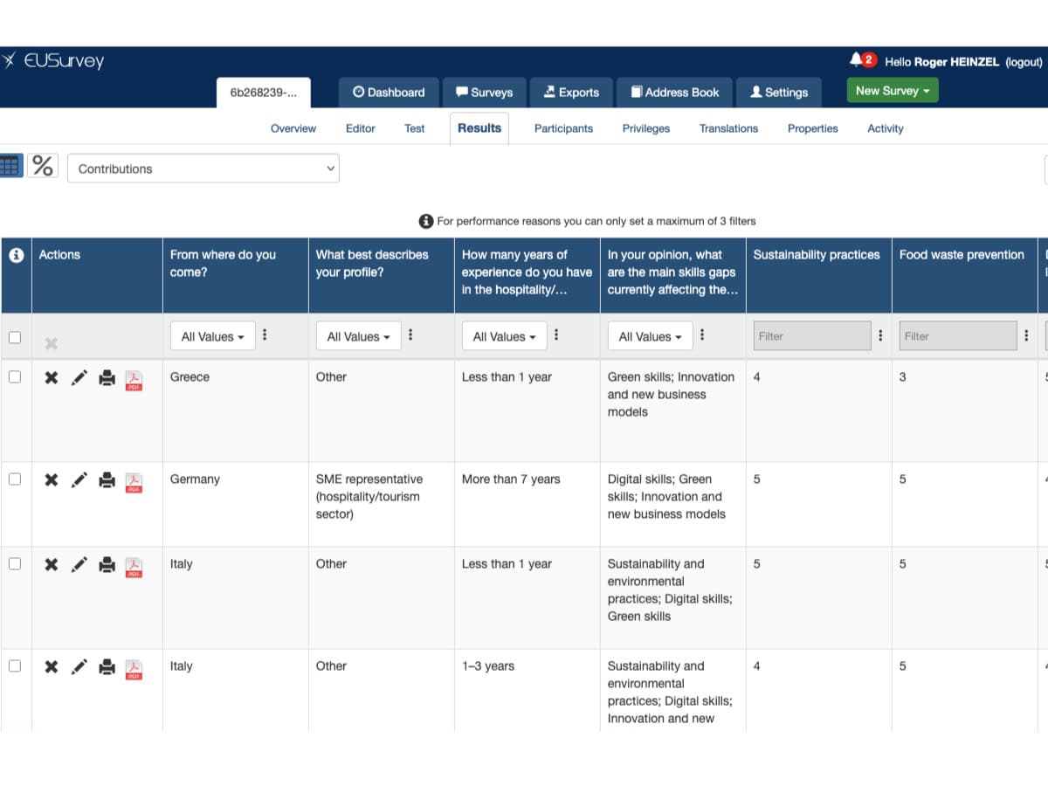Edit the Italy '1–3 years' contribution

coord(79,667)
